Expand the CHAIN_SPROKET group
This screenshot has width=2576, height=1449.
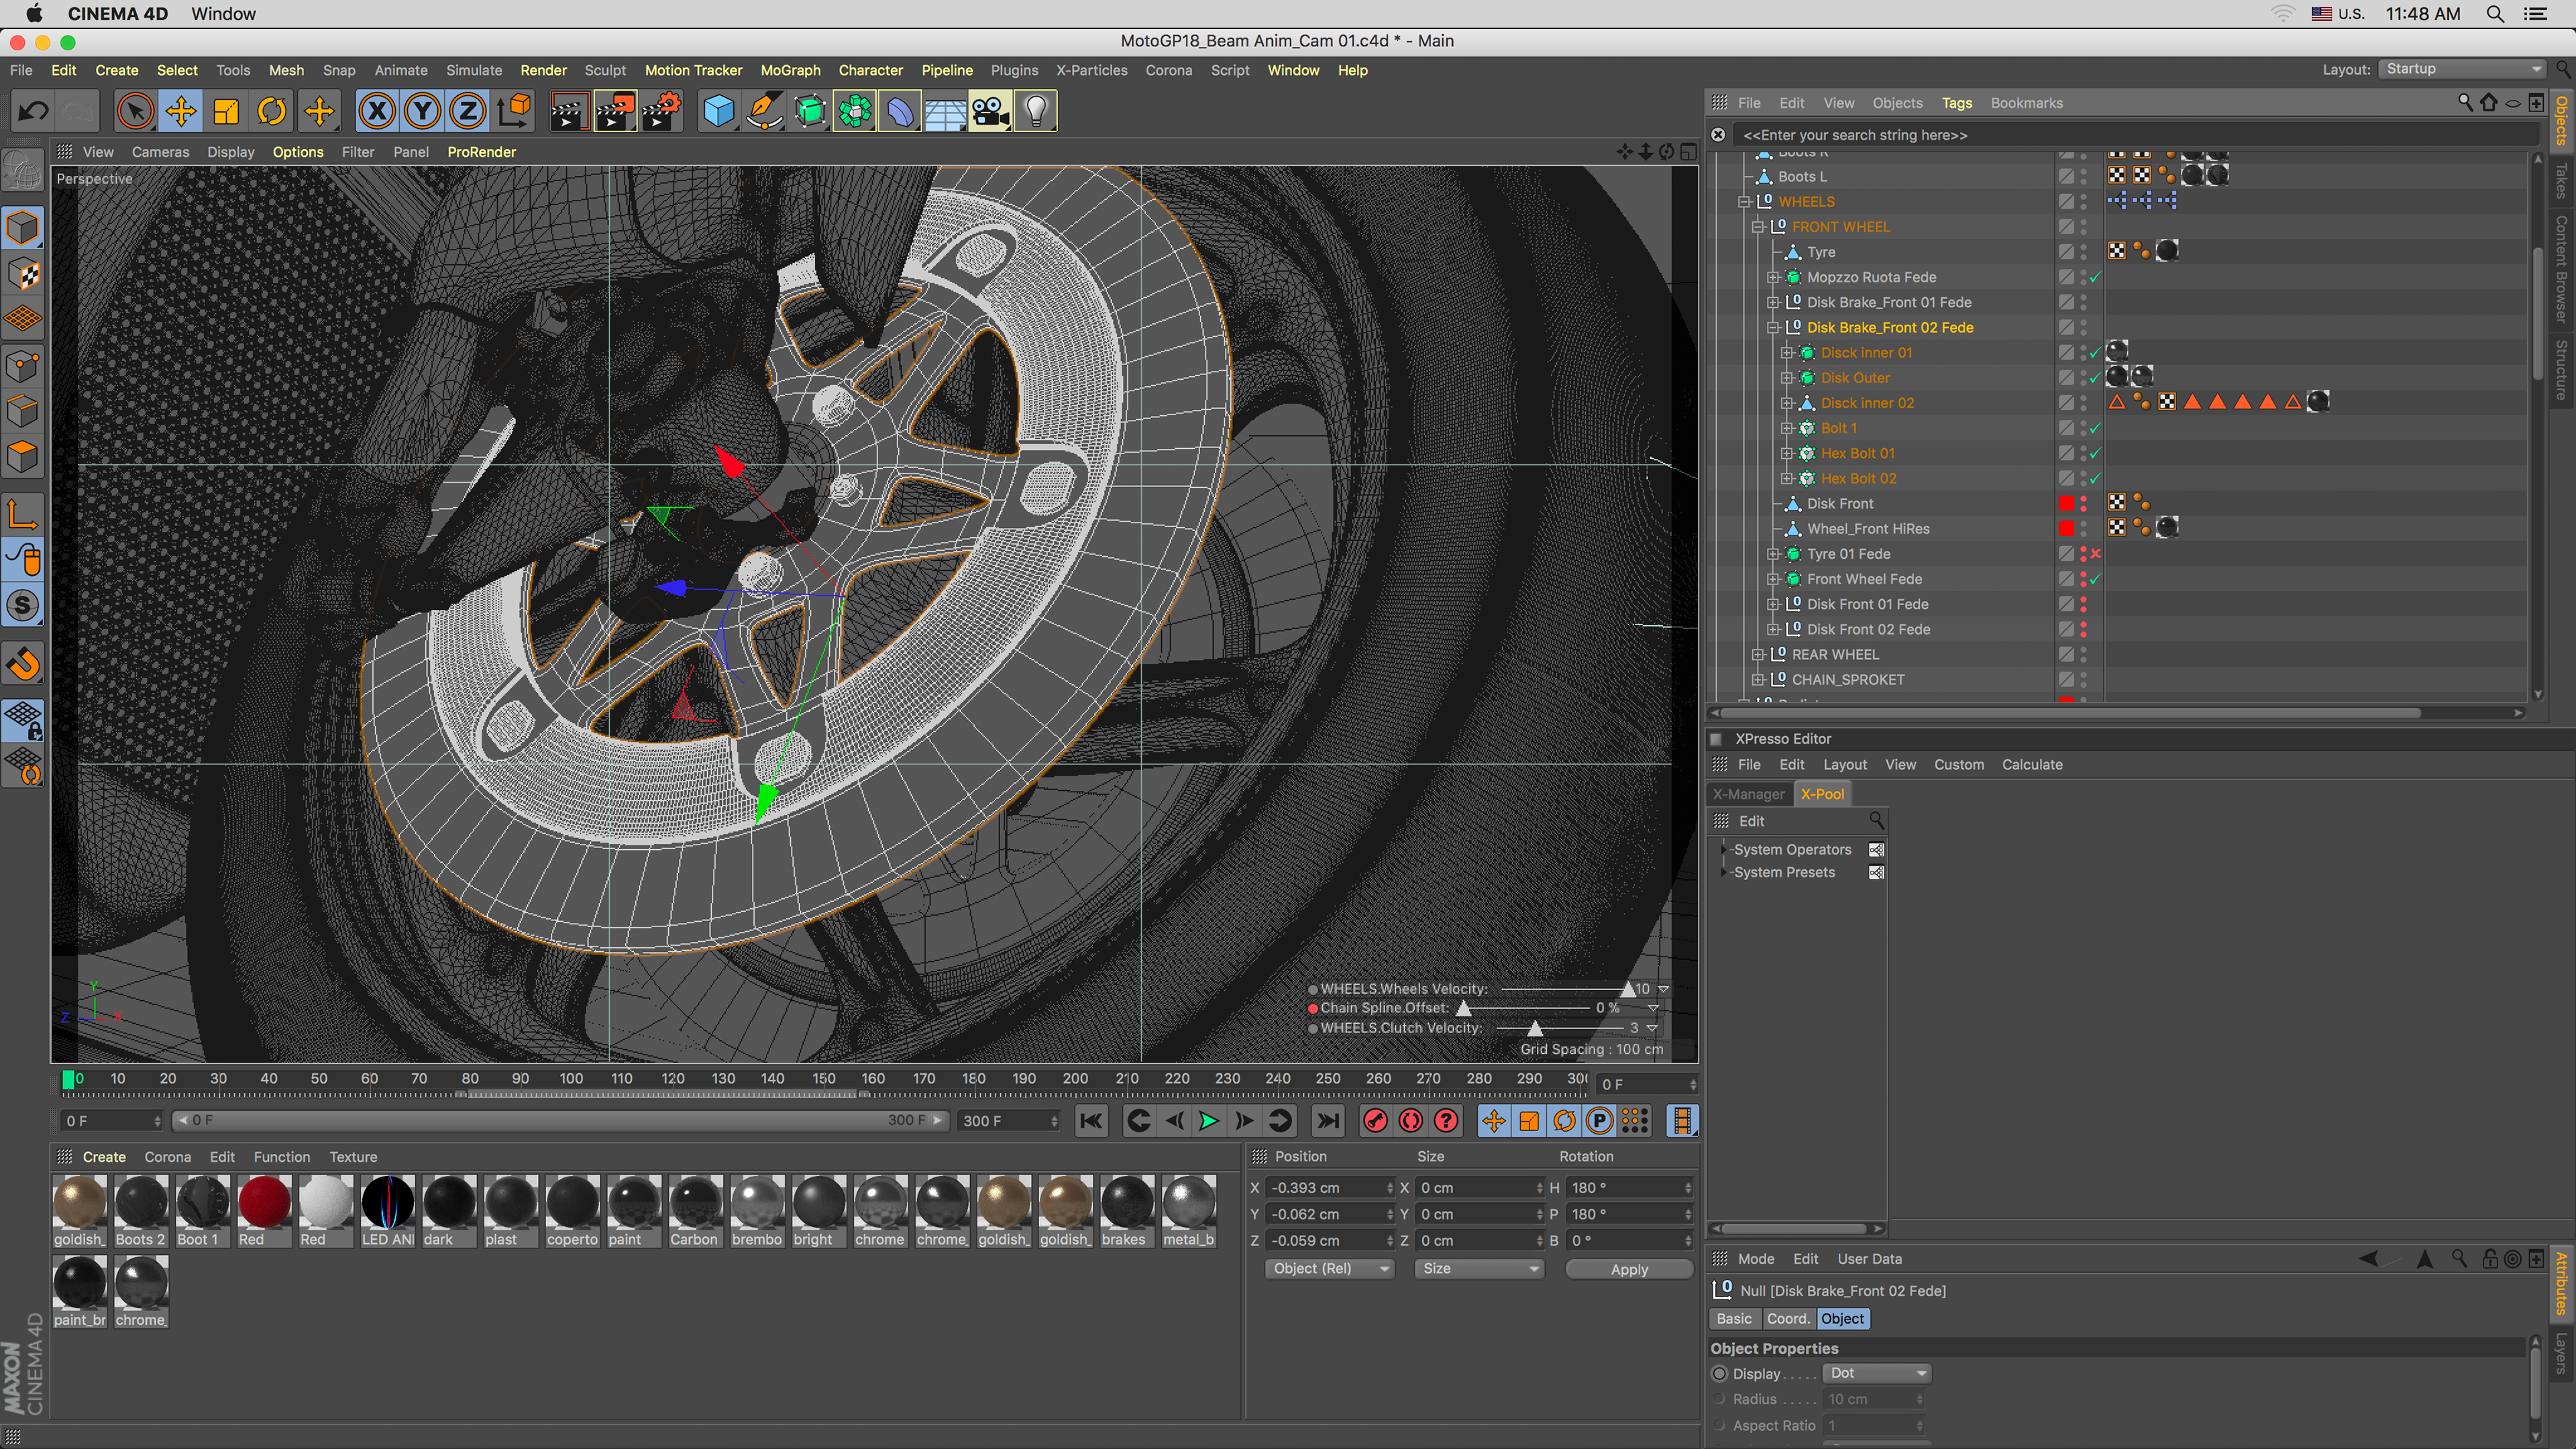pos(1759,679)
